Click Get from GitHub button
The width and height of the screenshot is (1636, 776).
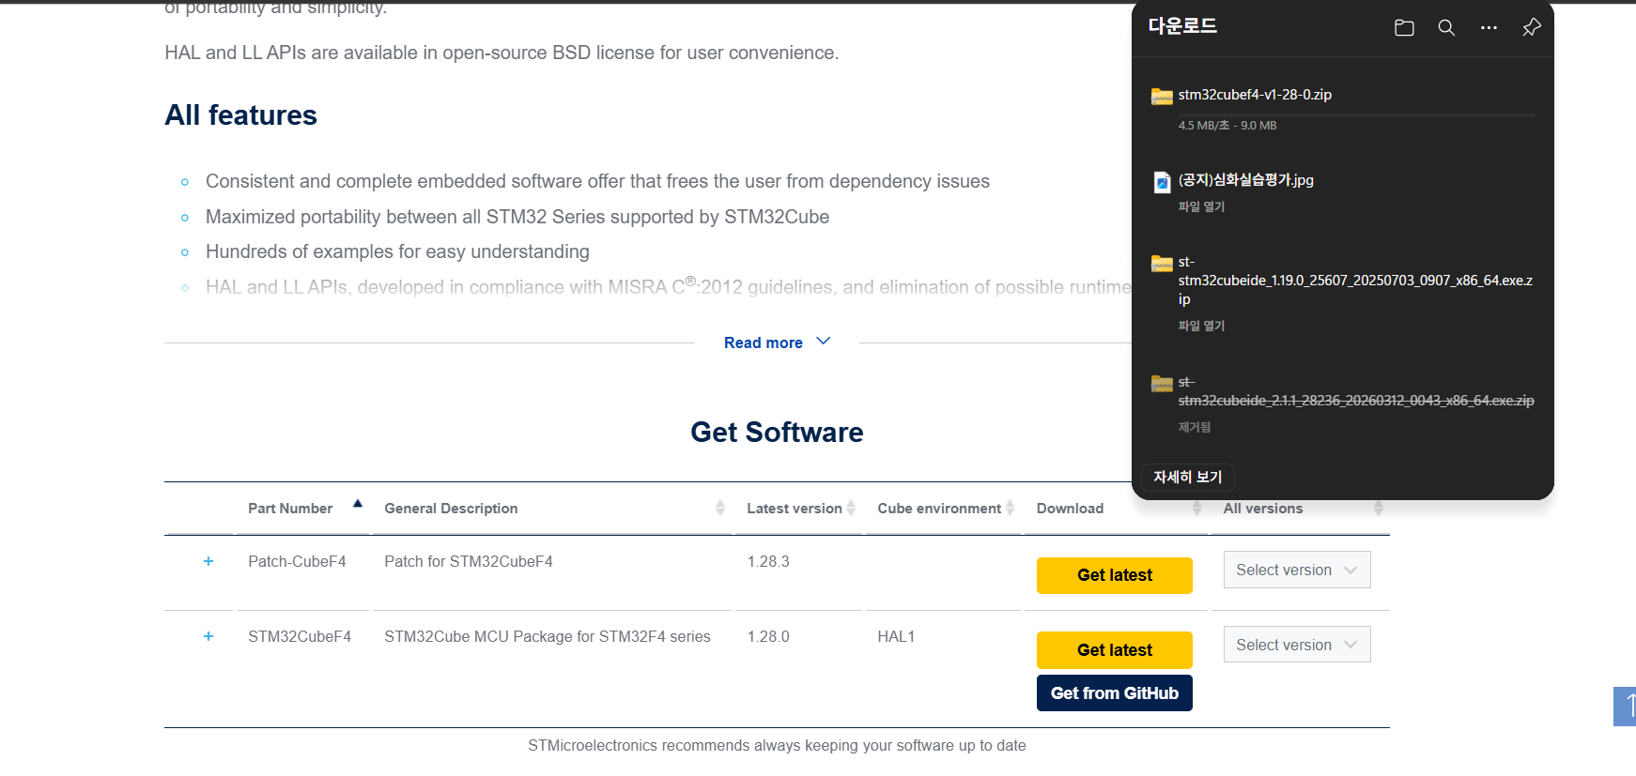1115,693
